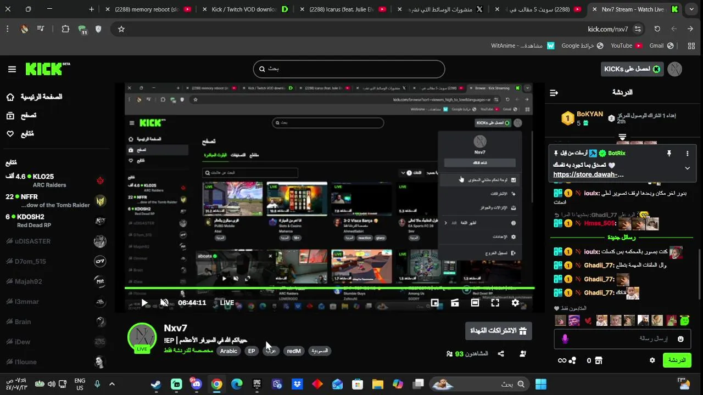Screen dimensions: 703x395
Task: Open KLO25 channel playing ARC Raiders
Action: pyautogui.click(x=55, y=180)
